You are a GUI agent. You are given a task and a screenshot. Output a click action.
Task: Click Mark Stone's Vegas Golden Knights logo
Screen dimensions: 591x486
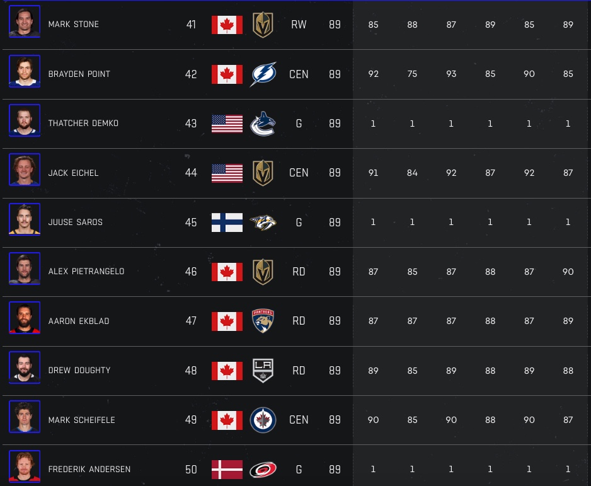click(x=263, y=25)
